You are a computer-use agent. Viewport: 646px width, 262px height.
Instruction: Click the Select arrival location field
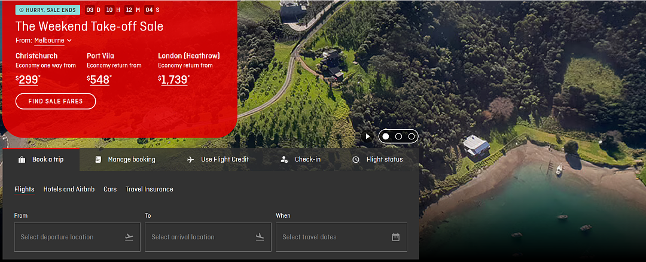[208, 237]
